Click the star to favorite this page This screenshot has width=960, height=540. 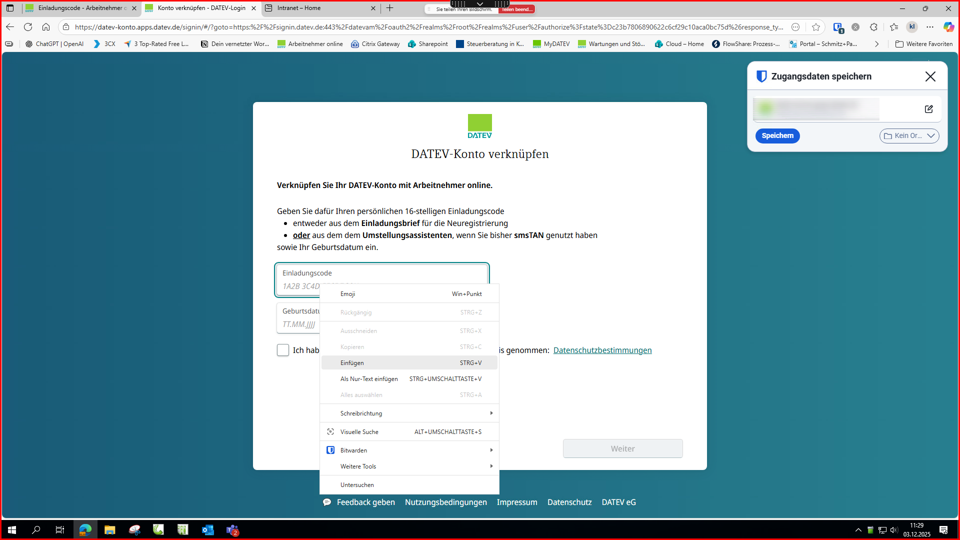(x=816, y=27)
